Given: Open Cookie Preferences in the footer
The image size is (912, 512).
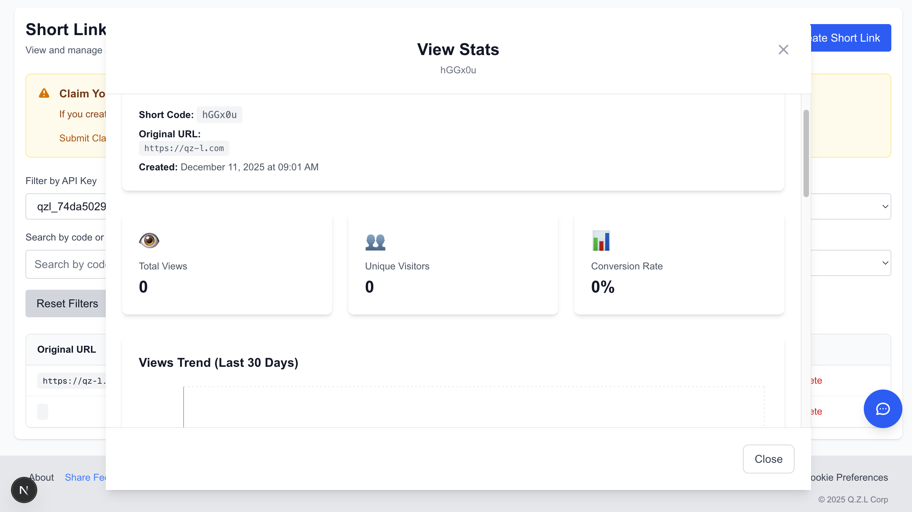Looking at the screenshot, I should click(x=849, y=477).
